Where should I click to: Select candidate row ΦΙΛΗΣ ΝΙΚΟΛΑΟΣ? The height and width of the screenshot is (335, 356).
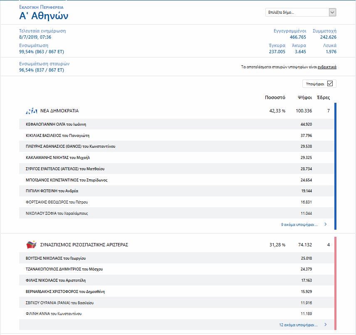coord(177,280)
